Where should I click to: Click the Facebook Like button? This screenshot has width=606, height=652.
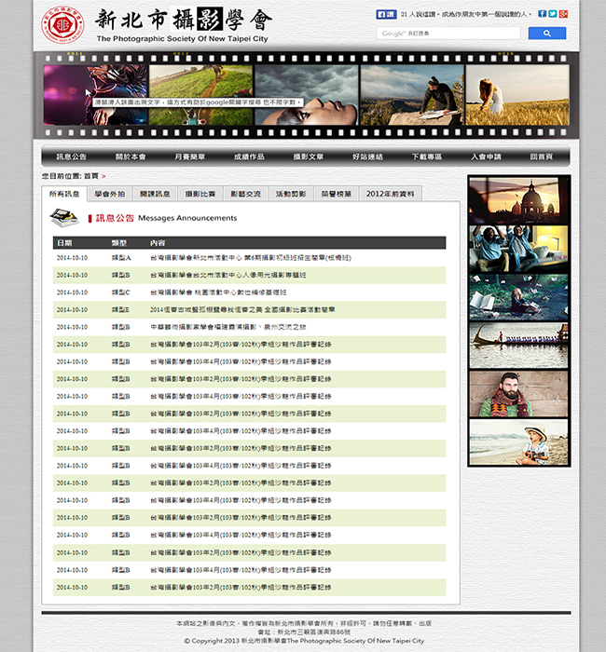pyautogui.click(x=386, y=14)
